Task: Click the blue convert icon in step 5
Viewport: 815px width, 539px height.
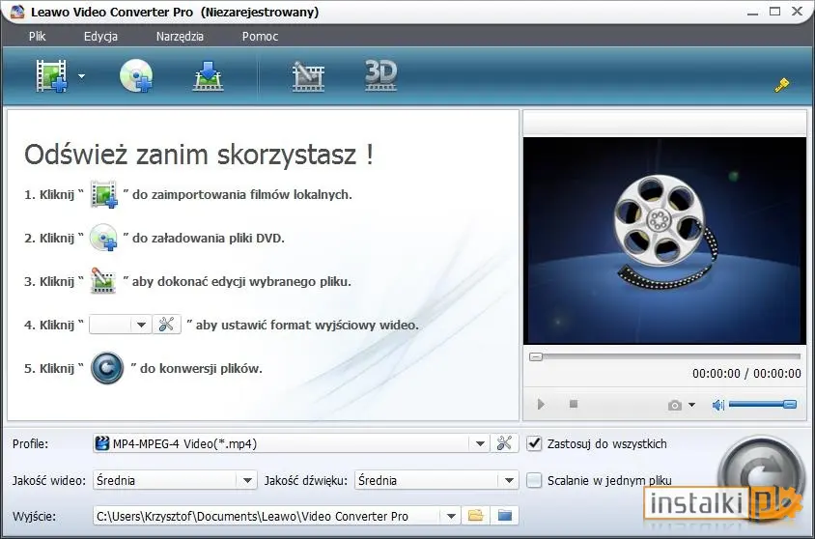Action: pyautogui.click(x=107, y=368)
